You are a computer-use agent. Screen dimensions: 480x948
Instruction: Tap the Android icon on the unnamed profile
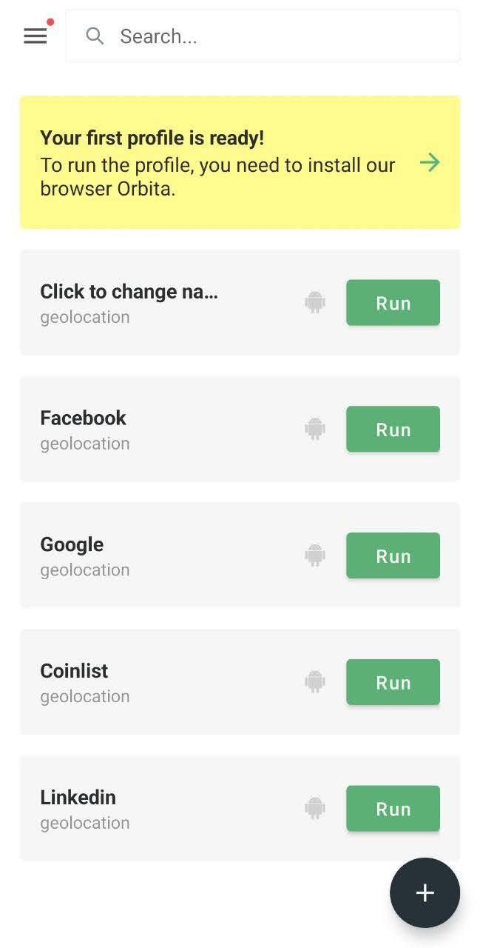coord(314,301)
